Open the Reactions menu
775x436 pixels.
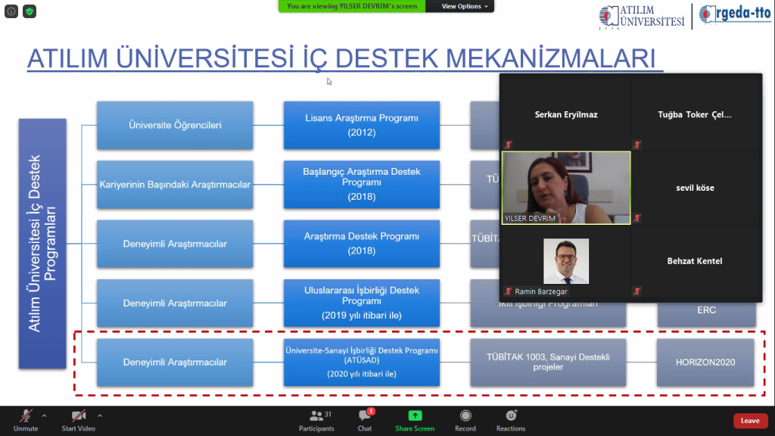coord(511,420)
